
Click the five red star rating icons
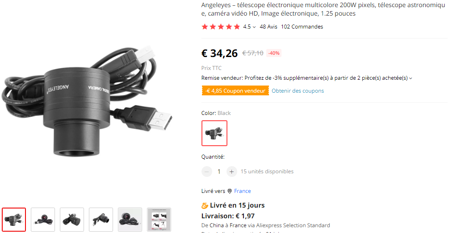tap(221, 27)
